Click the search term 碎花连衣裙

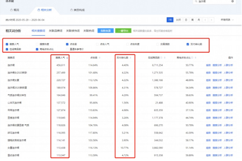(x=14, y=133)
